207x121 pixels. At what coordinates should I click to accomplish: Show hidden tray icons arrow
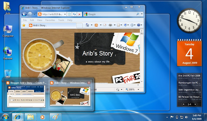(167, 117)
